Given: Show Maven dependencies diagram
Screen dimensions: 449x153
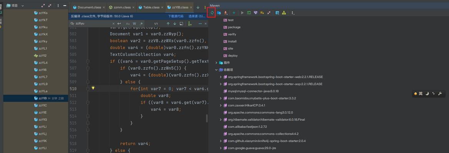Looking at the screenshot, I should coord(284,13).
